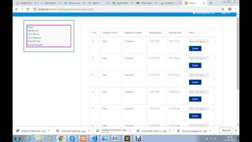Open File Explorer from the taskbar
This screenshot has width=252, height=142.
coord(39,138)
